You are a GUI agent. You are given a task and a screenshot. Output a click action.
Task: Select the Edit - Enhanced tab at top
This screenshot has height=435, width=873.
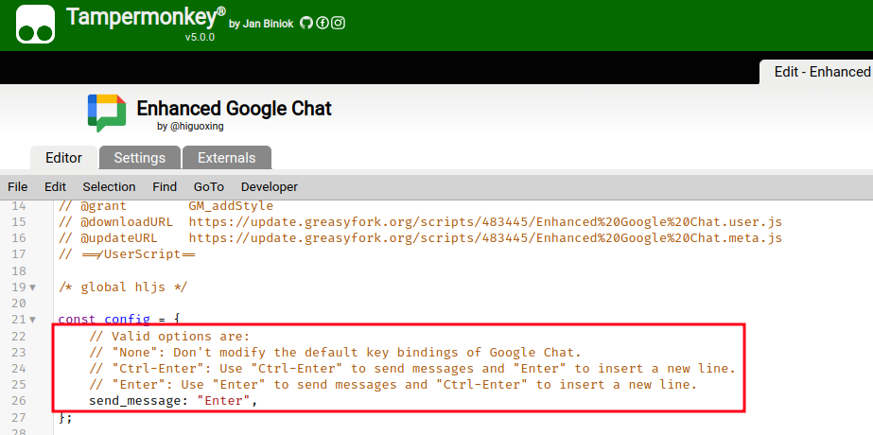(817, 72)
